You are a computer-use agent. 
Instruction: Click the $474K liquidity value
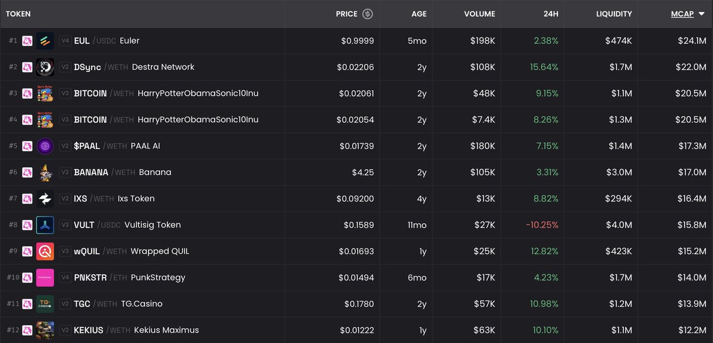click(619, 41)
